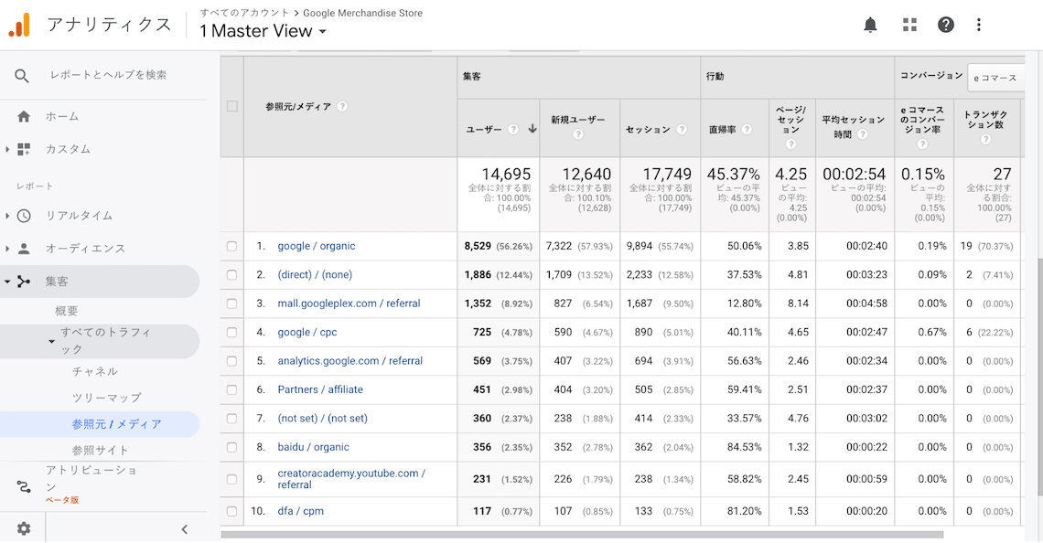Open the 1 Master View dropdown
Screen dimensions: 1043x543
click(x=263, y=30)
